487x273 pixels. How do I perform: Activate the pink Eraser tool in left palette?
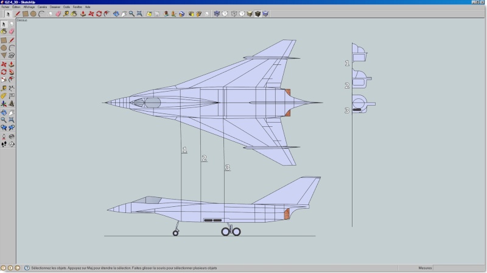[12, 32]
